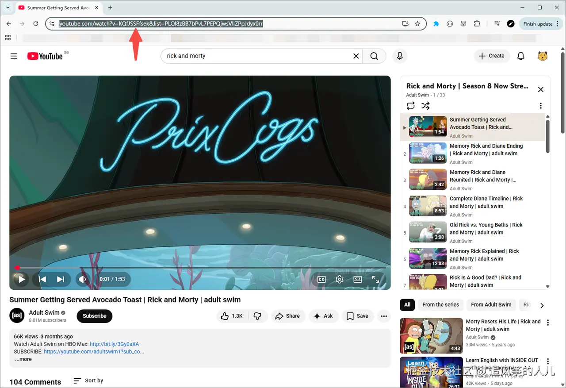Click Finish update button
The width and height of the screenshot is (566, 388).
point(537,24)
